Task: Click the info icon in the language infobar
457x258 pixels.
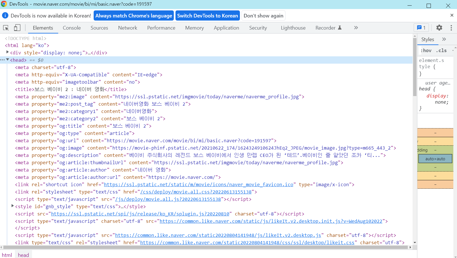Action: 5,15
